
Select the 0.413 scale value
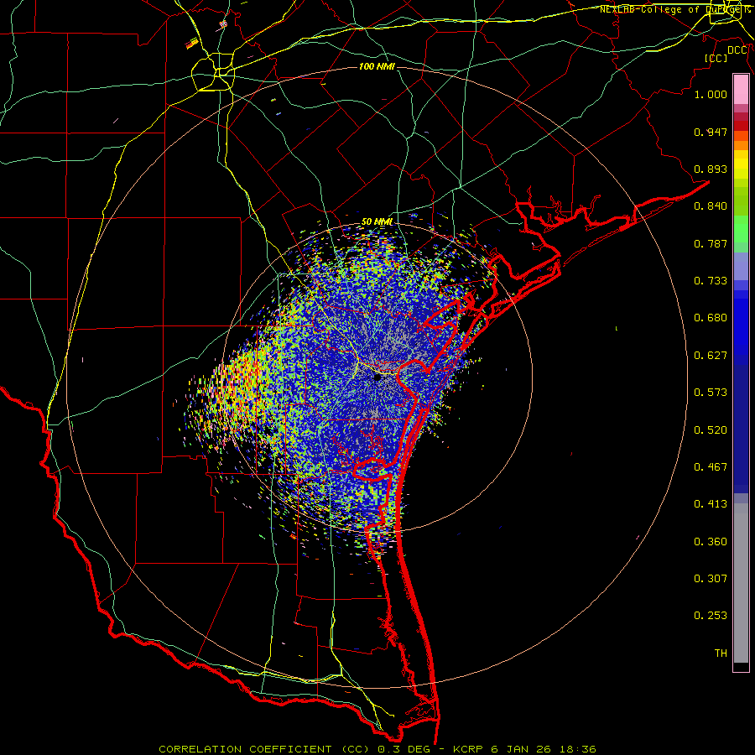click(x=711, y=504)
